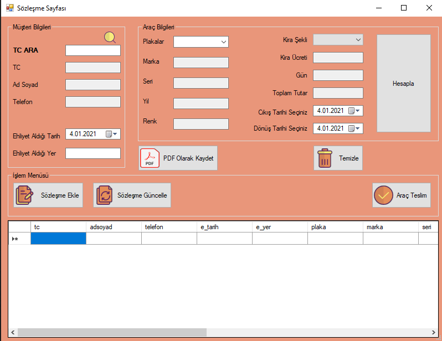This screenshot has height=341, width=442.
Task: Click the date text in Dönüş Tarihi picker
Action: pyautogui.click(x=330, y=128)
